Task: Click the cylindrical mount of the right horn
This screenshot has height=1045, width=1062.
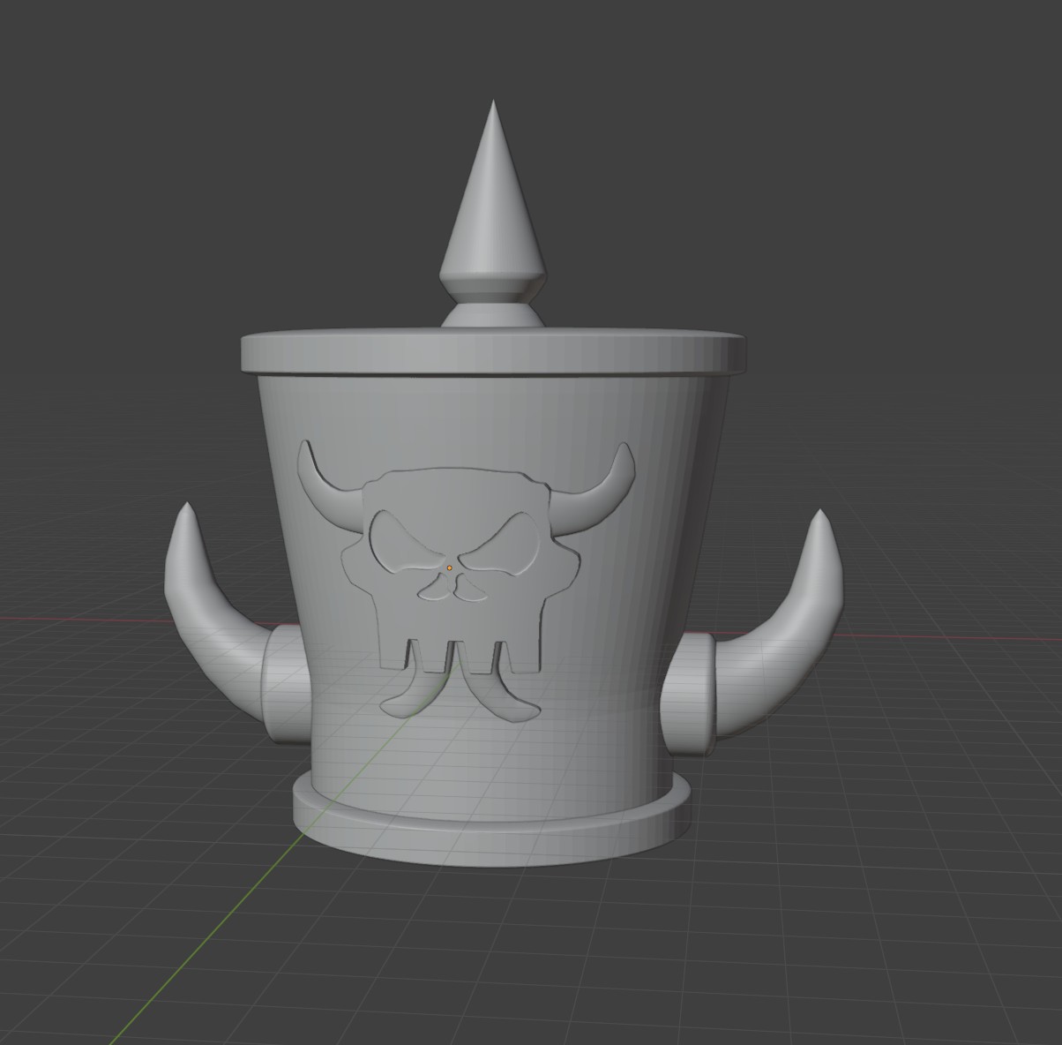Action: coord(688,695)
